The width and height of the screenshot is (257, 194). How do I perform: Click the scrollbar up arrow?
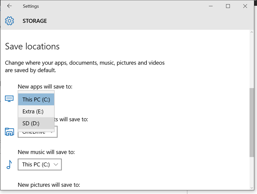click(x=252, y=32)
